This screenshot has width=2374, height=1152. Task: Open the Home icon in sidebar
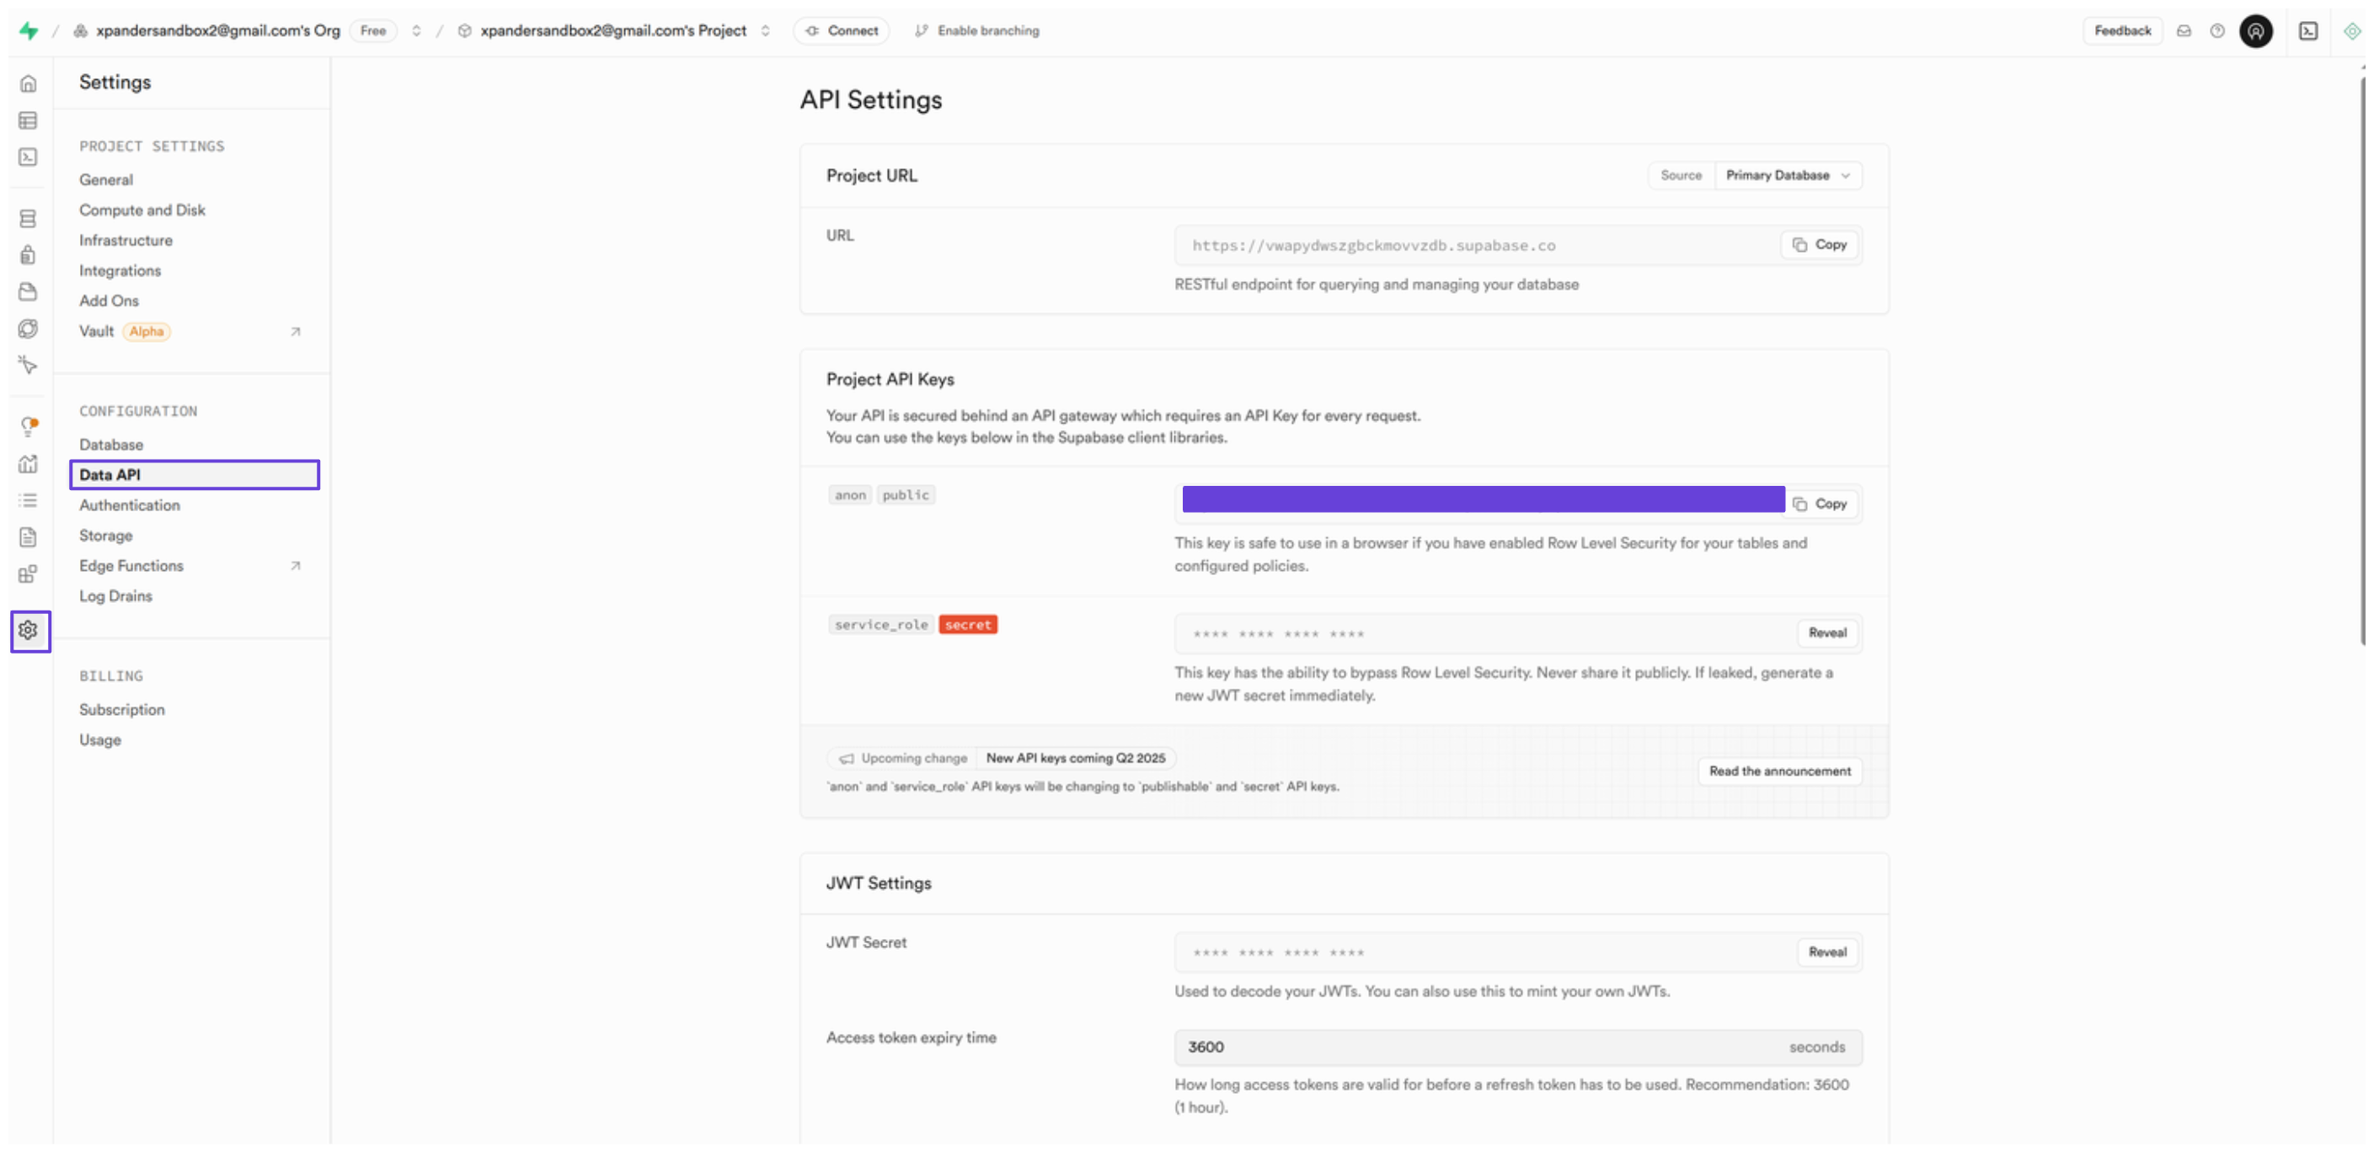(x=29, y=84)
